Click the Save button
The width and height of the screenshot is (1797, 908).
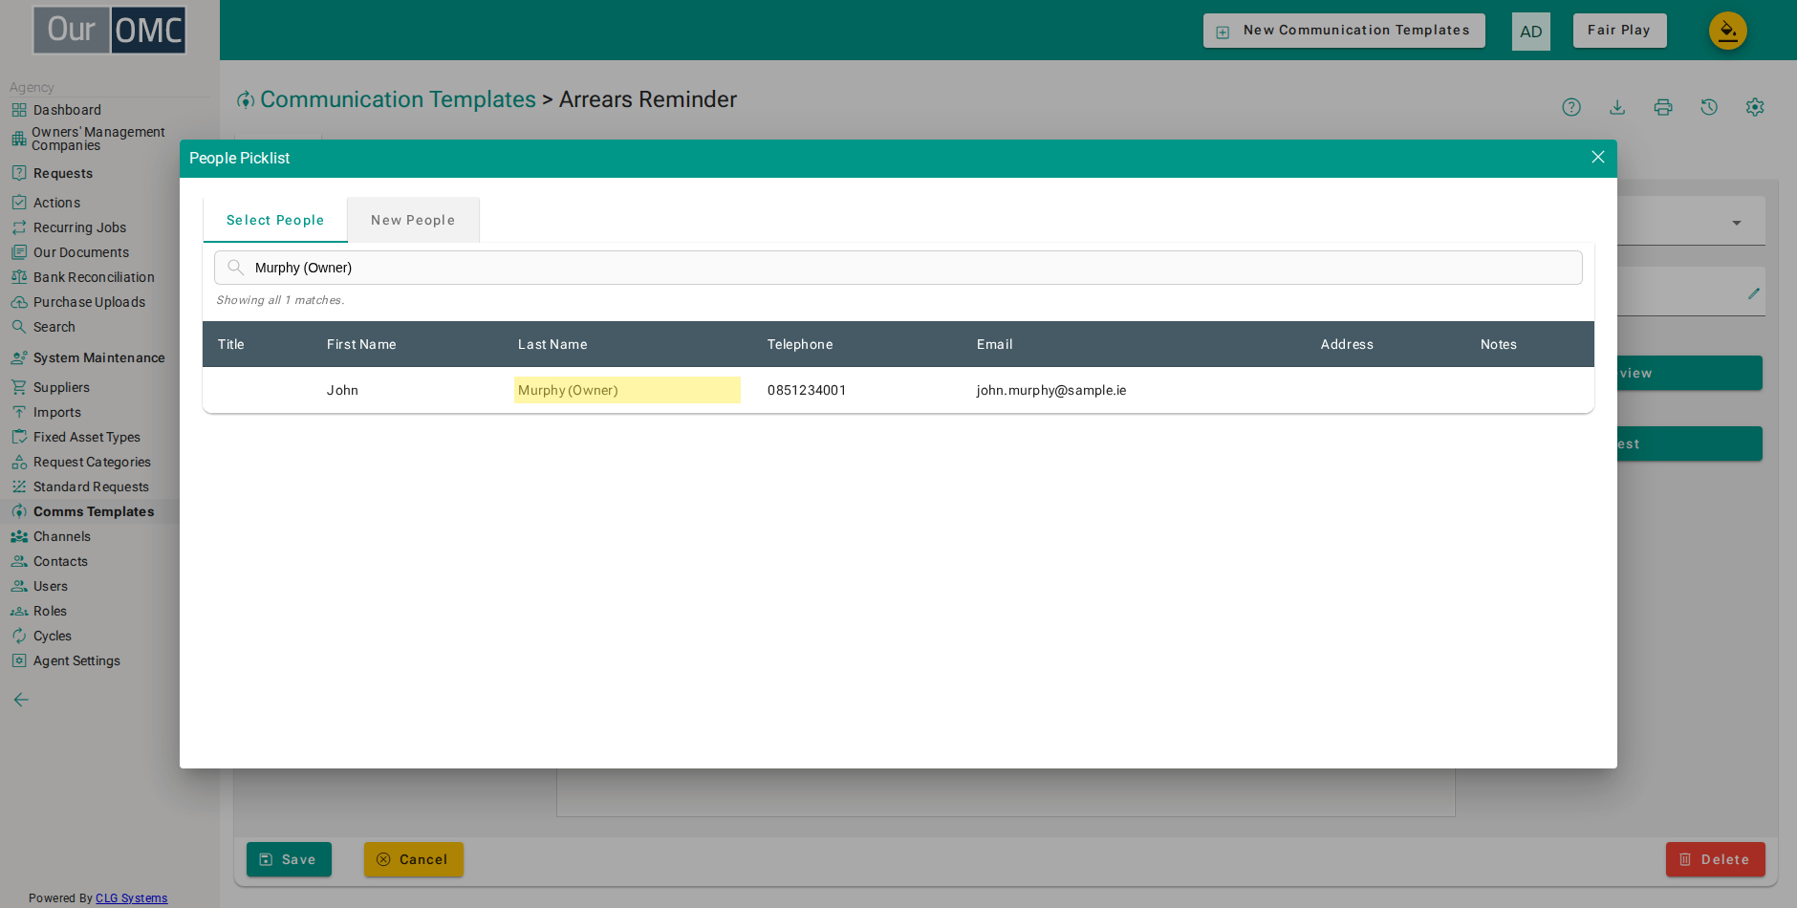click(x=289, y=859)
